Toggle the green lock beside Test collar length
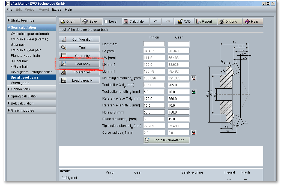 pyautogui.click(x=194, y=92)
